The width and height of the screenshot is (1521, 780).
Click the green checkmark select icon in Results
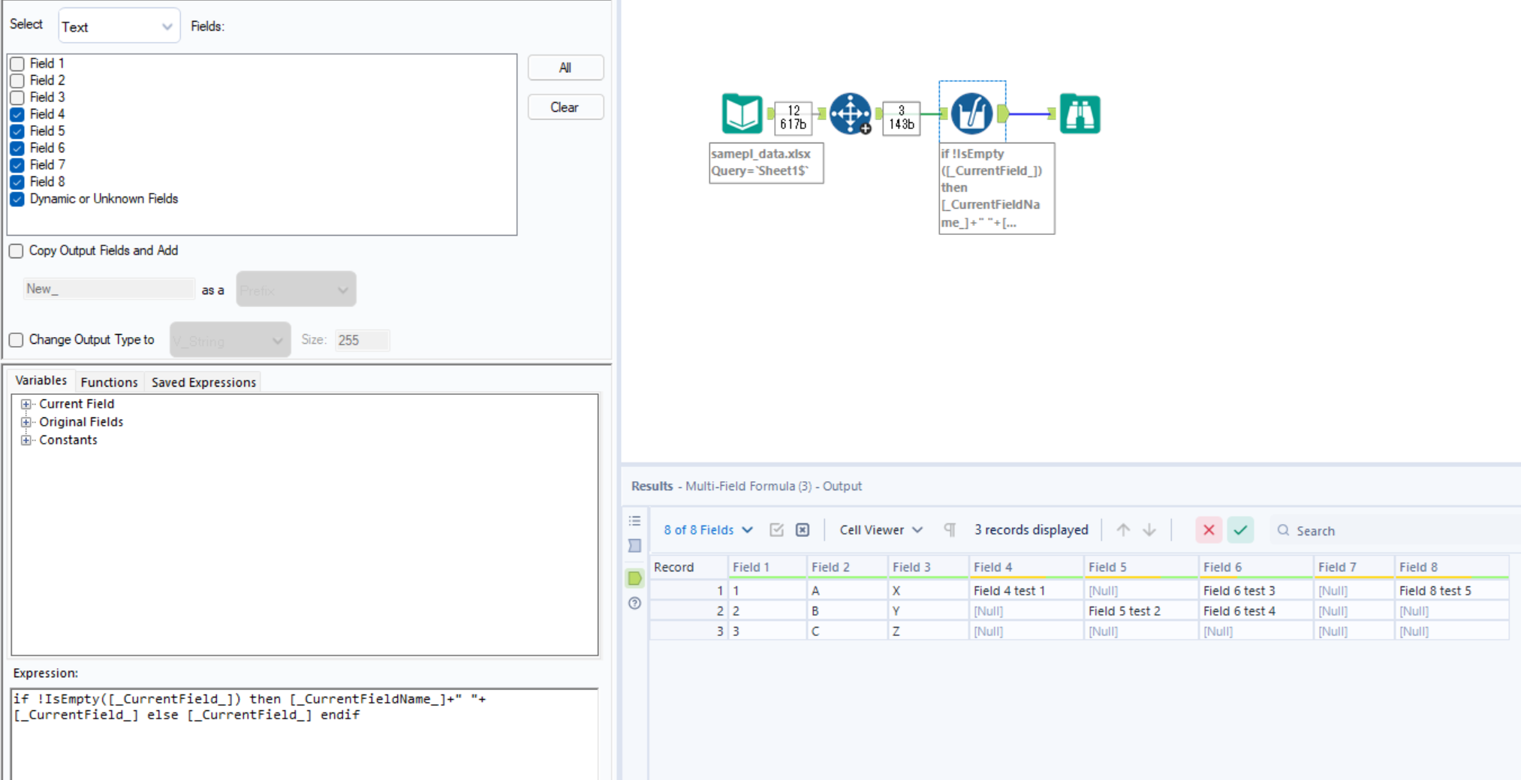click(x=1239, y=530)
